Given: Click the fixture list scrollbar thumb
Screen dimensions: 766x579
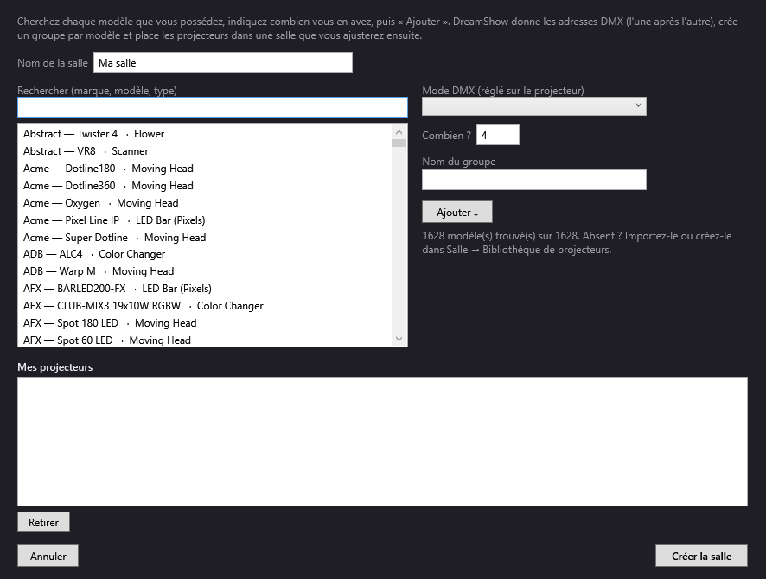Looking at the screenshot, I should (399, 143).
